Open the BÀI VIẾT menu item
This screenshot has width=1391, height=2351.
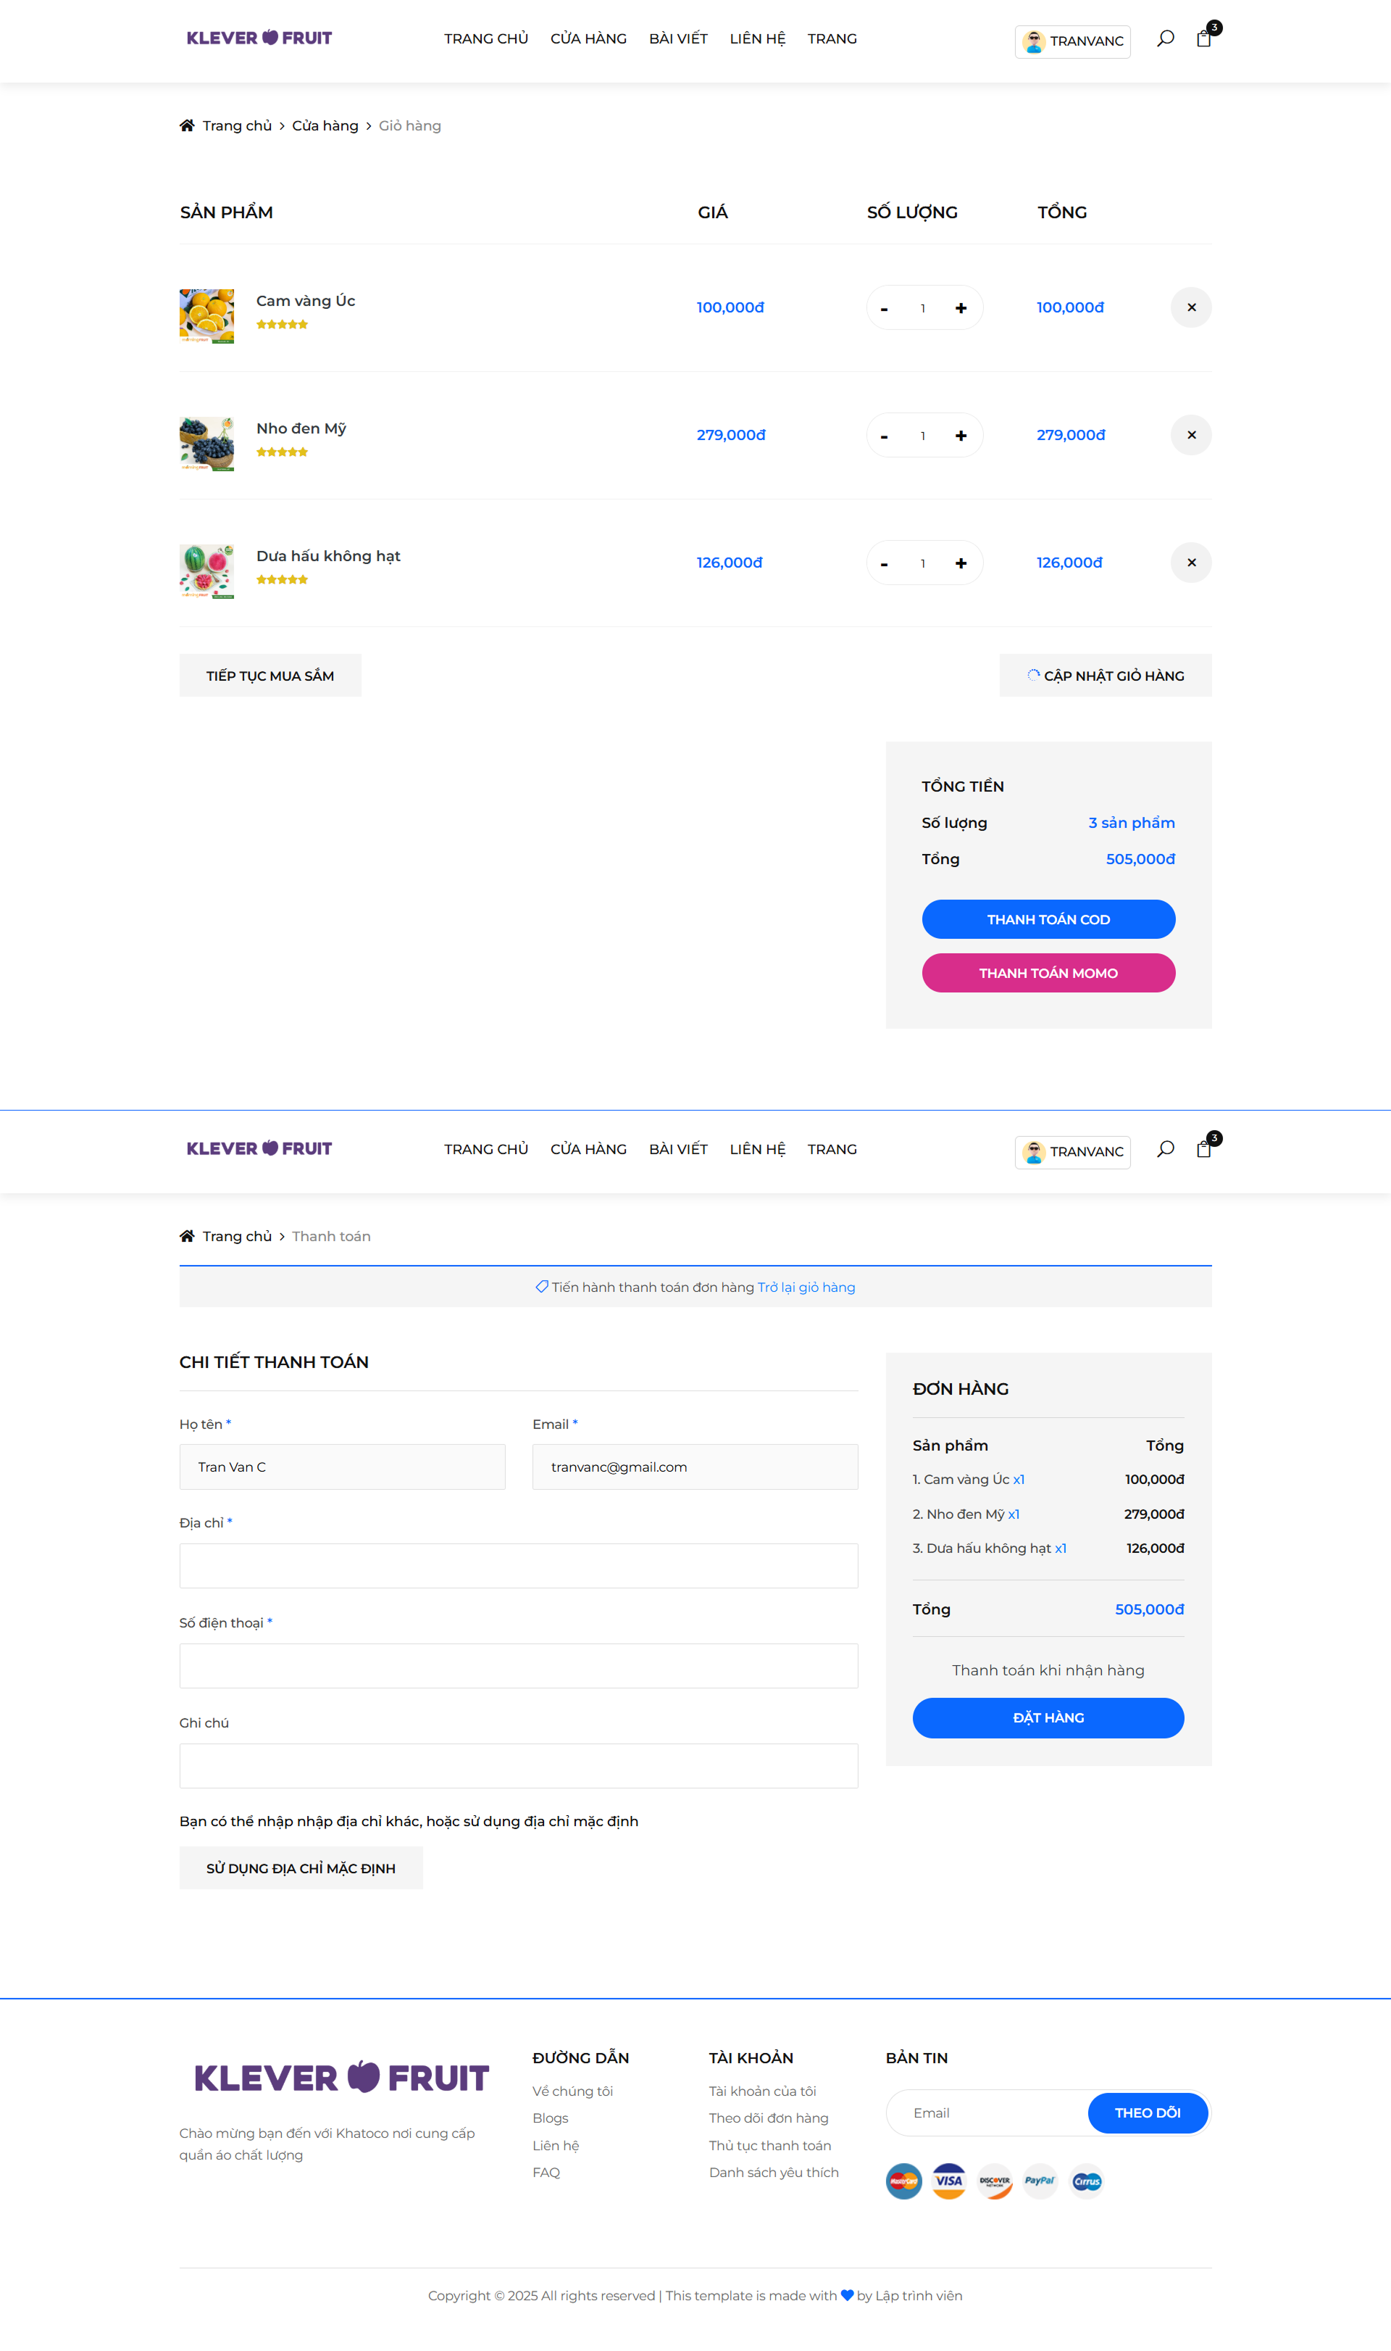(x=677, y=38)
